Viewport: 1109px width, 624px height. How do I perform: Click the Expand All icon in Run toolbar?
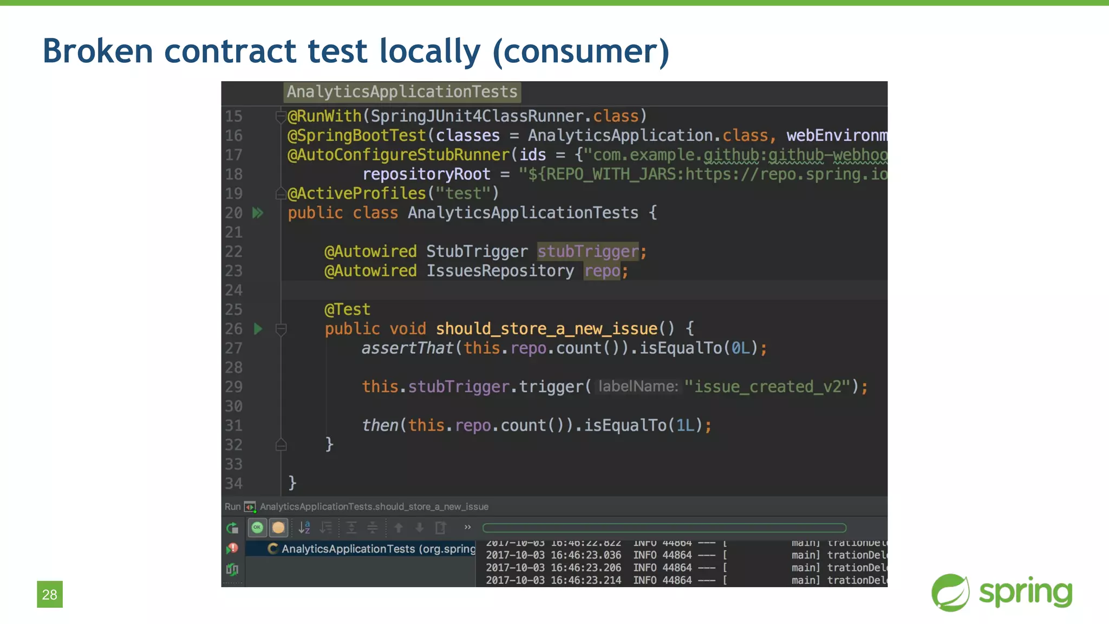coord(351,528)
